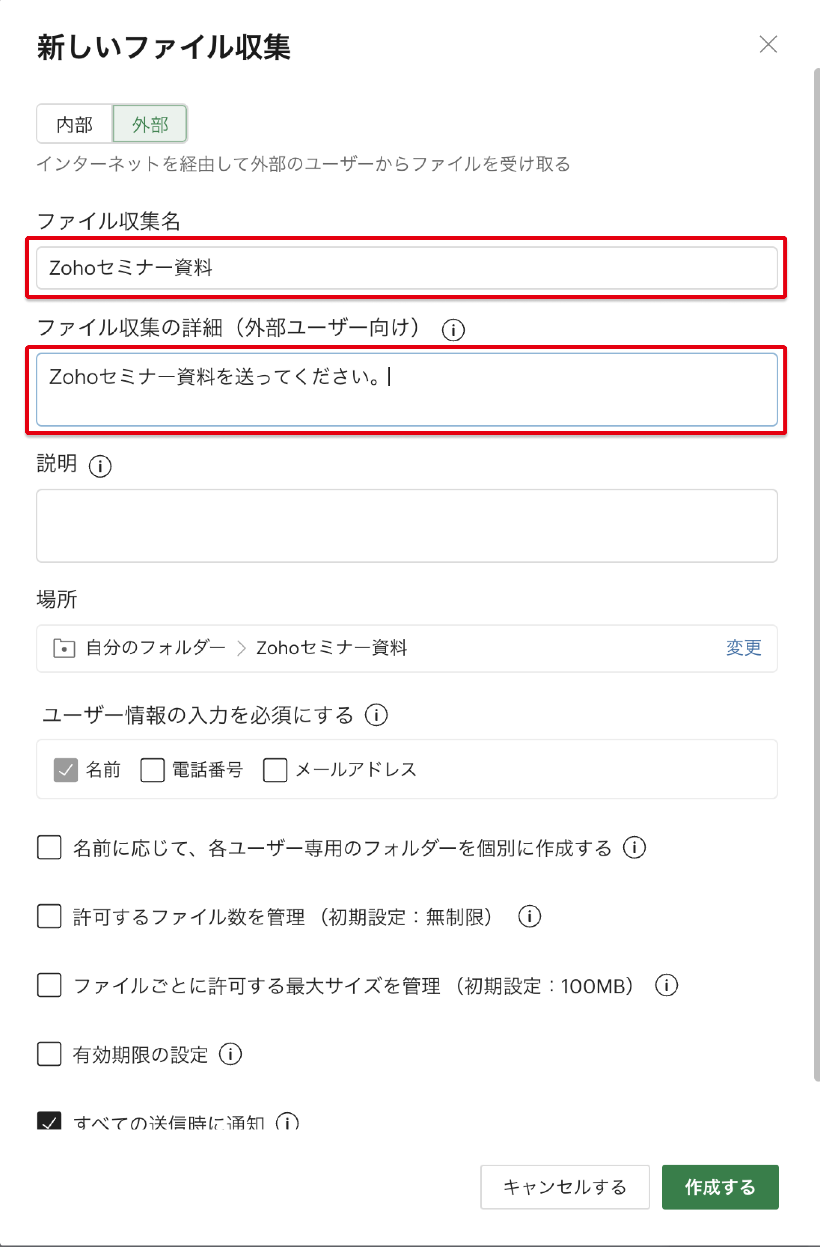Toggle 許可するファイル数を管理 checkbox
820x1247 pixels.
tap(49, 916)
